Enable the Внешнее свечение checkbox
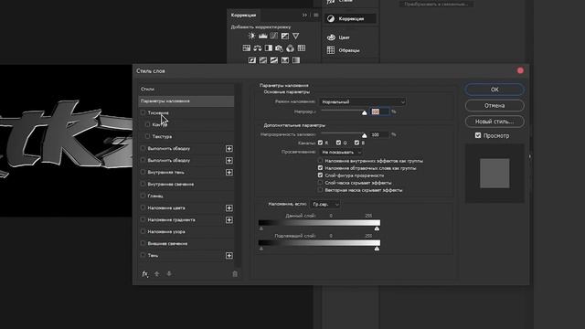This screenshot has width=585, height=329. click(x=143, y=243)
